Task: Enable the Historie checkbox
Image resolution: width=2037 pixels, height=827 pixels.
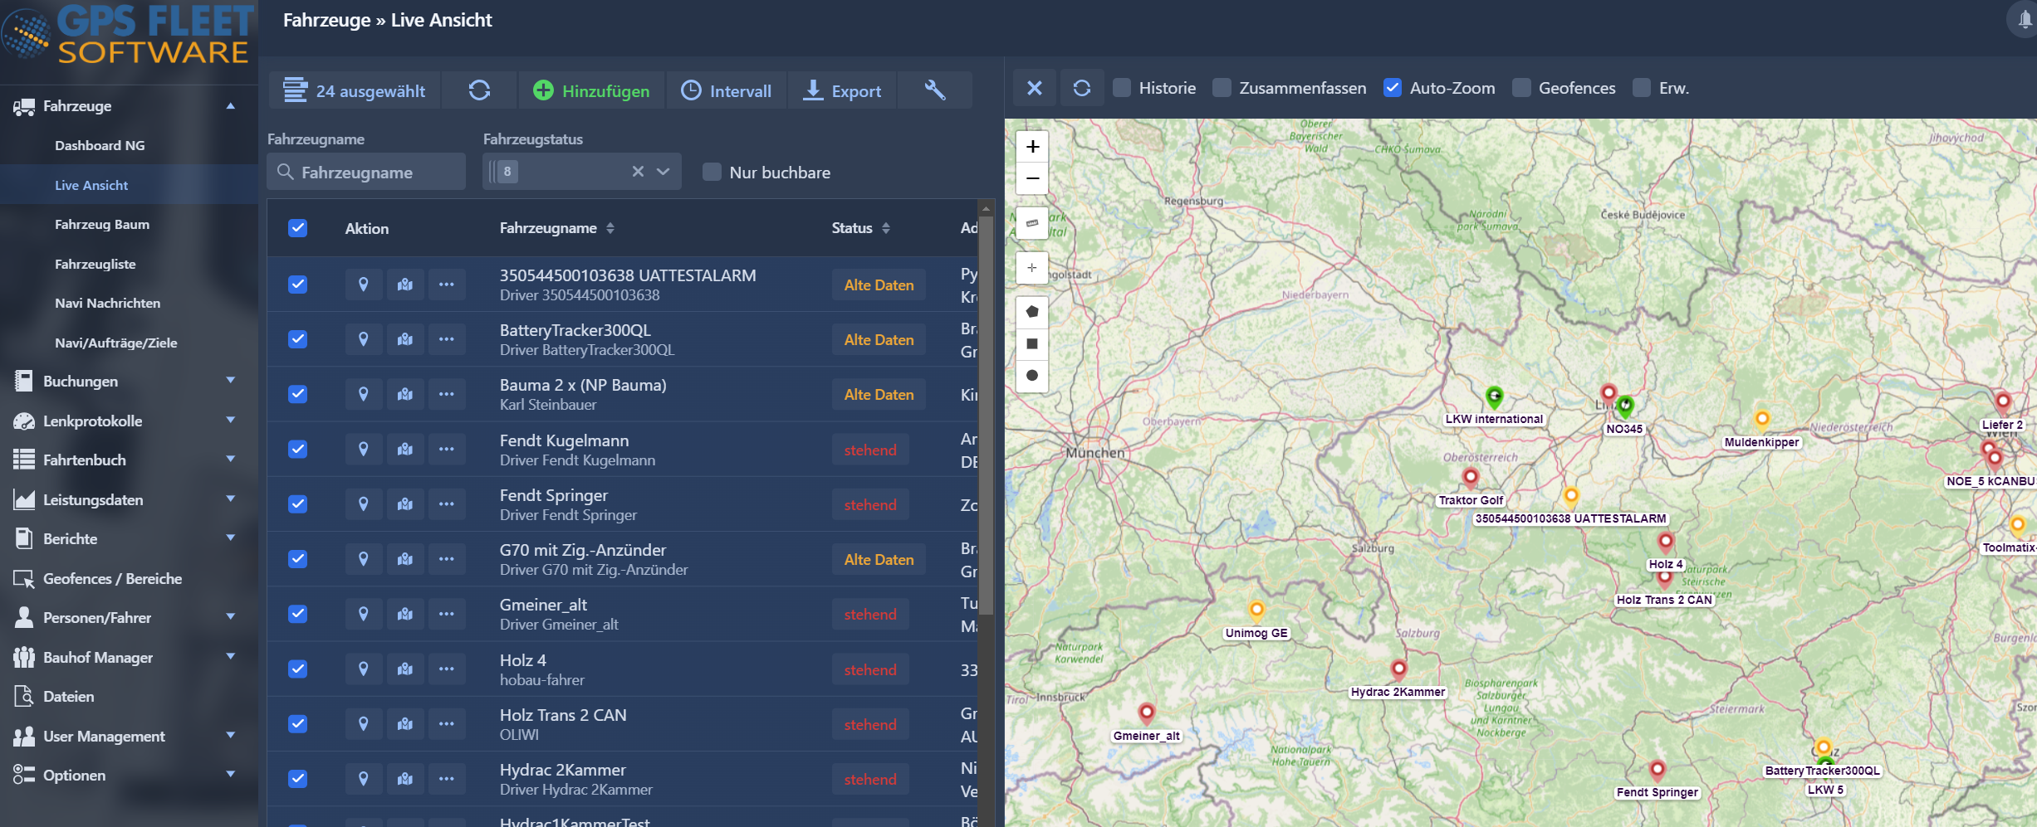Action: tap(1122, 88)
